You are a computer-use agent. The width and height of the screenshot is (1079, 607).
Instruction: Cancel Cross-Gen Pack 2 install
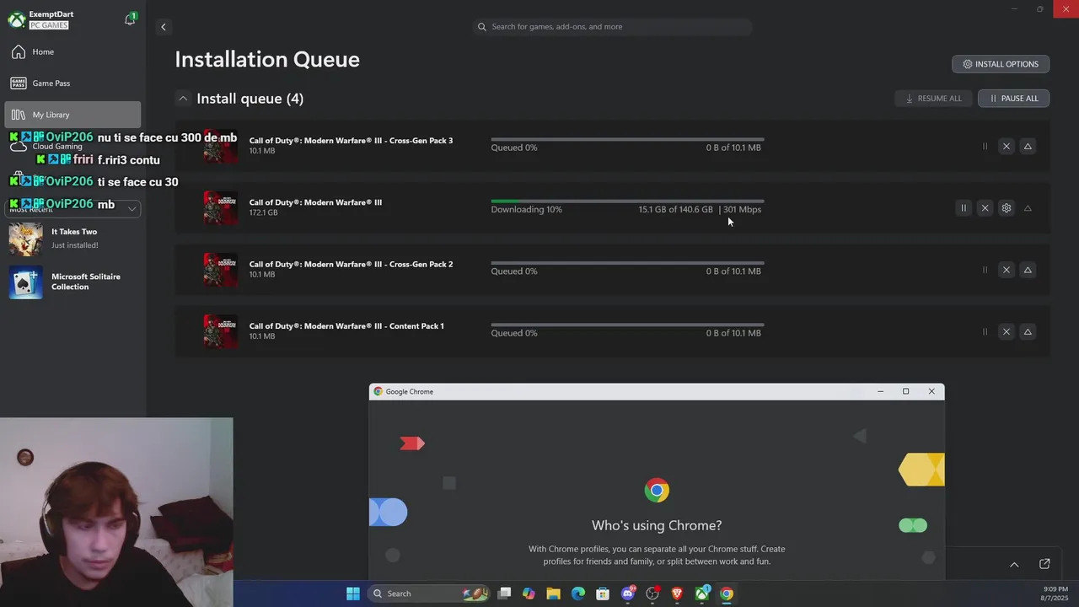point(1006,270)
